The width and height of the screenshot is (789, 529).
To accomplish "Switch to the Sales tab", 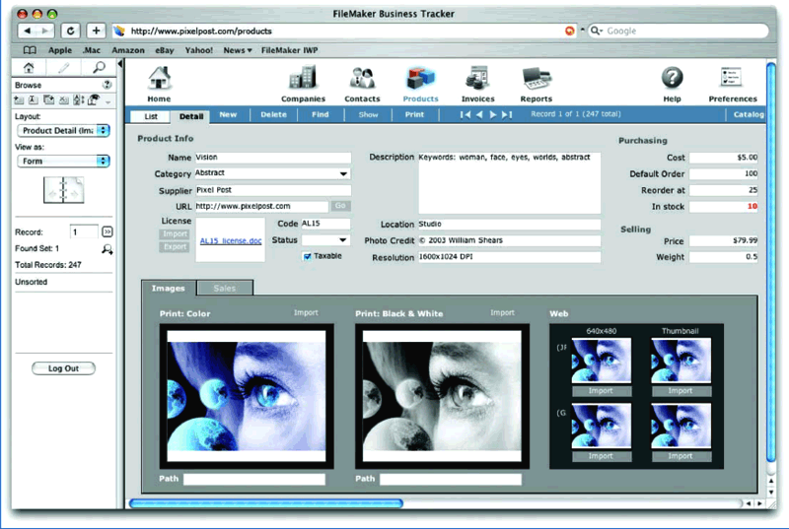I will click(225, 288).
